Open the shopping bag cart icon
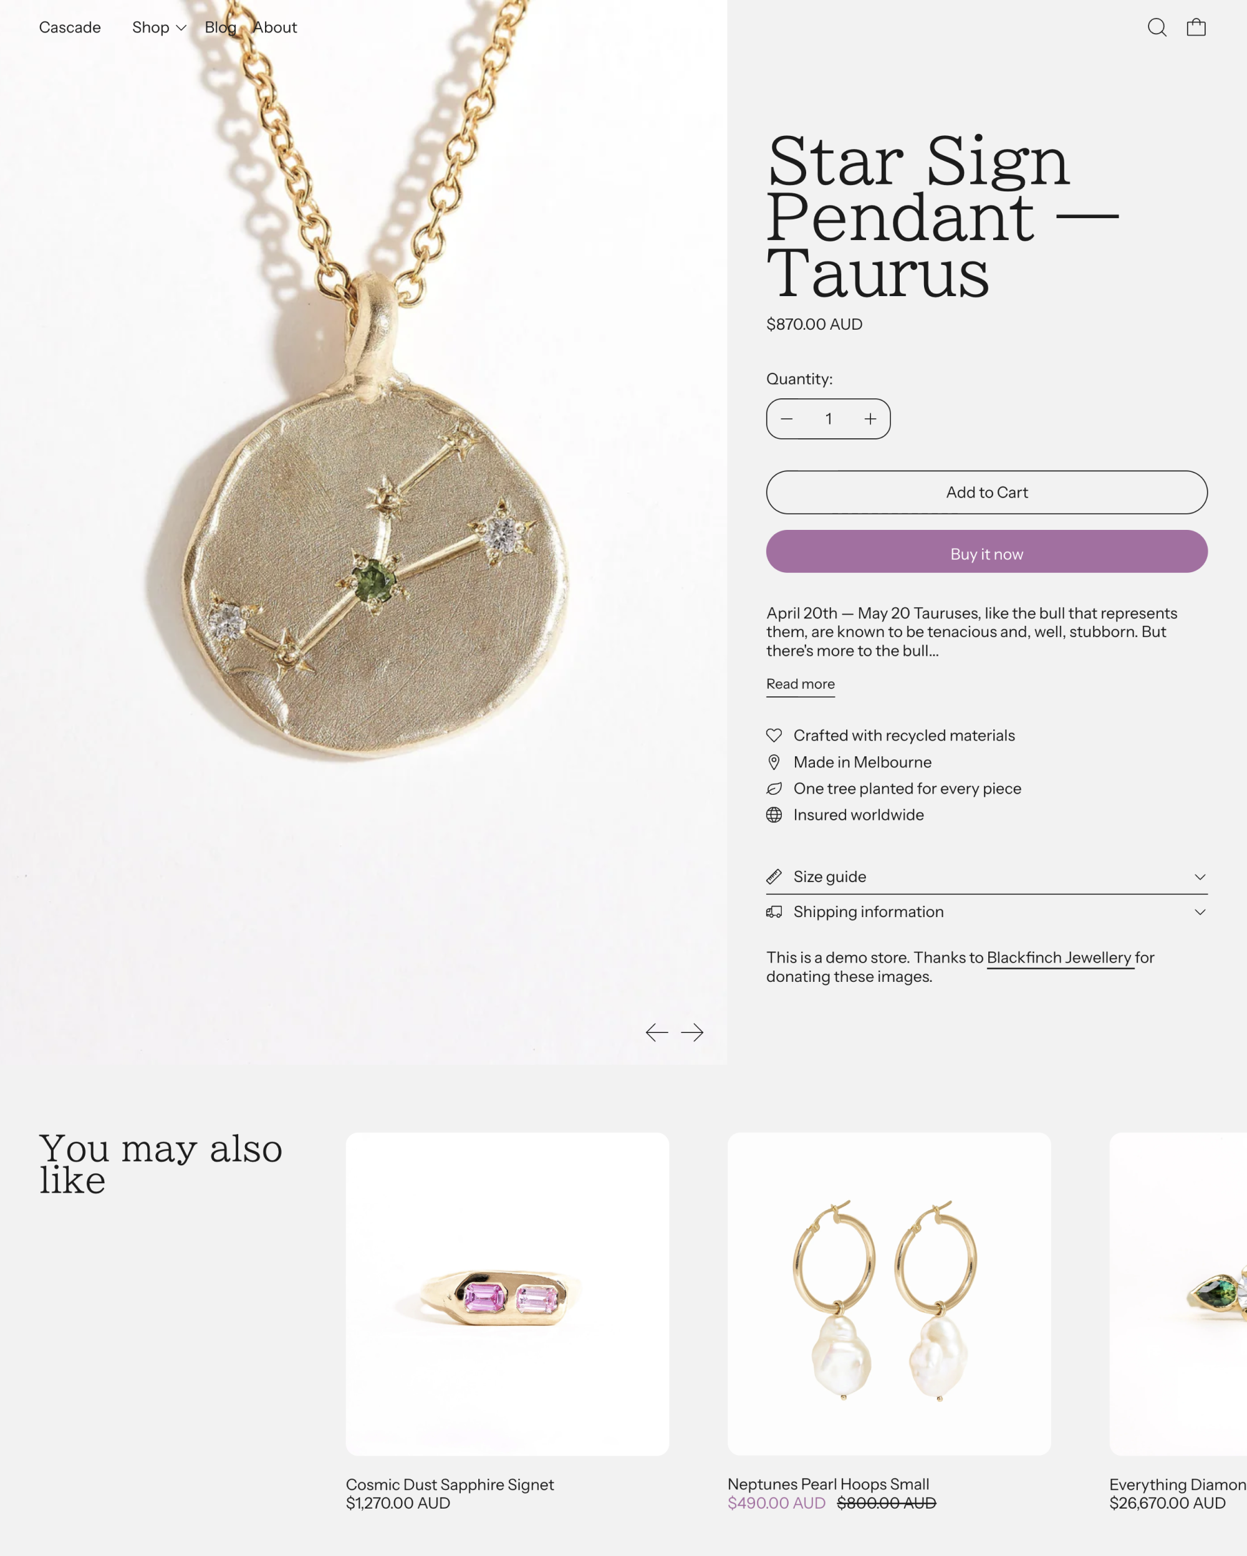The image size is (1247, 1556). pos(1196,27)
